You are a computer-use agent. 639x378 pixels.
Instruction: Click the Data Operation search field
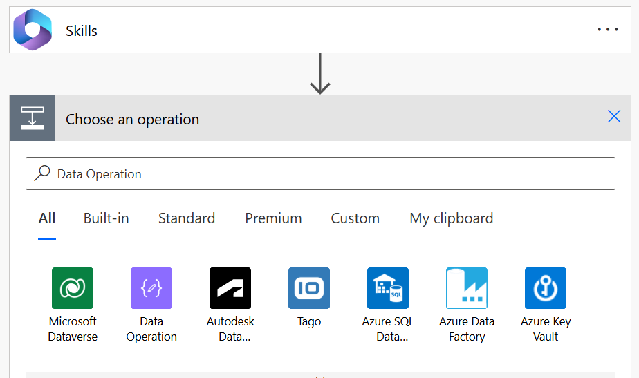(320, 173)
